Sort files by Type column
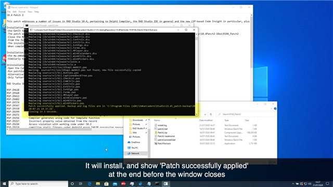The image size is (333, 187). (226, 120)
